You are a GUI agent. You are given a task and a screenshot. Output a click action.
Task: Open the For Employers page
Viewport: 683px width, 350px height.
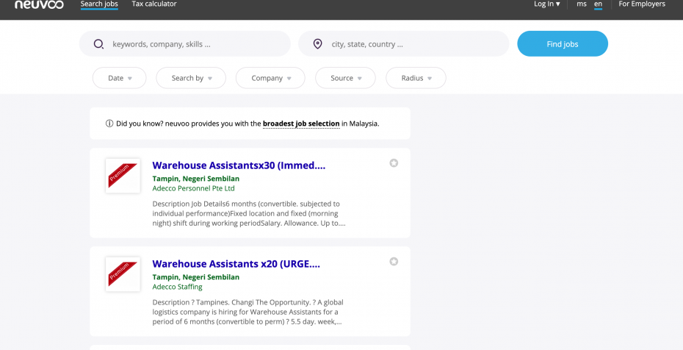642,4
